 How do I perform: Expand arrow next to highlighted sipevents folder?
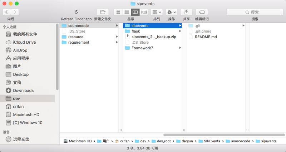tap(180, 25)
